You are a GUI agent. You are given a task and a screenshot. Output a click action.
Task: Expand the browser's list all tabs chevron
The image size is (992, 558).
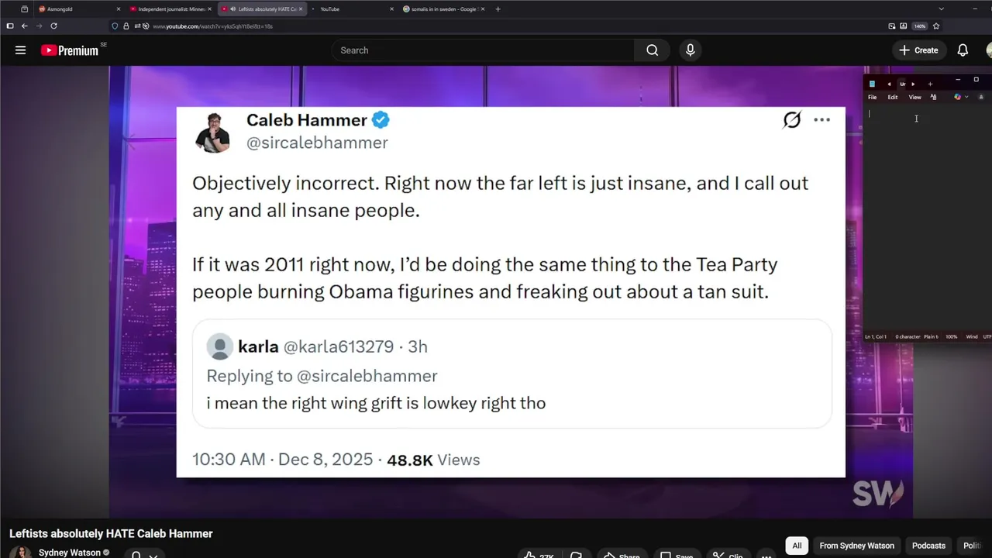[941, 9]
